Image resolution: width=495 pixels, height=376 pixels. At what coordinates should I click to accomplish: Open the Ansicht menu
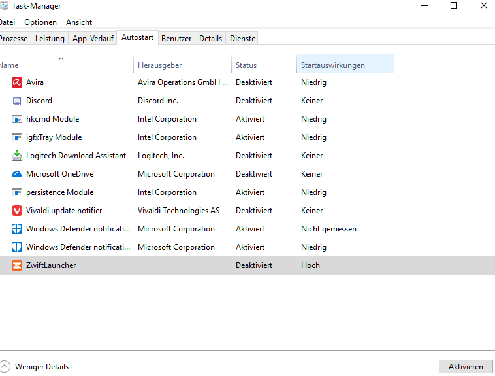(79, 22)
